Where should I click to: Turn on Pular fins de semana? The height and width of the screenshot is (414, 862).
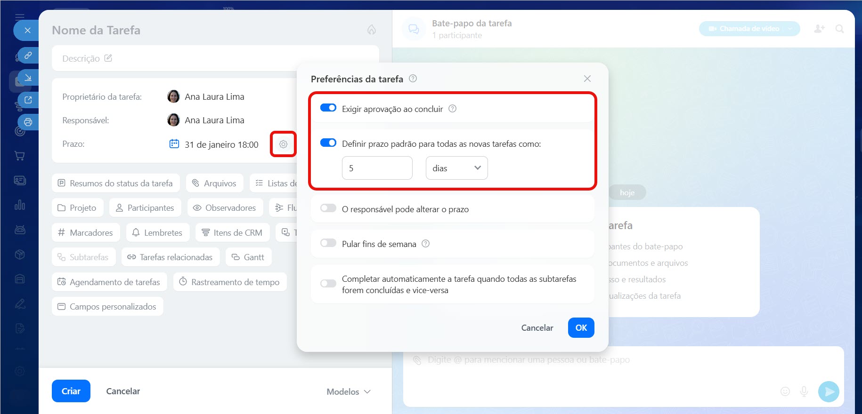point(328,243)
